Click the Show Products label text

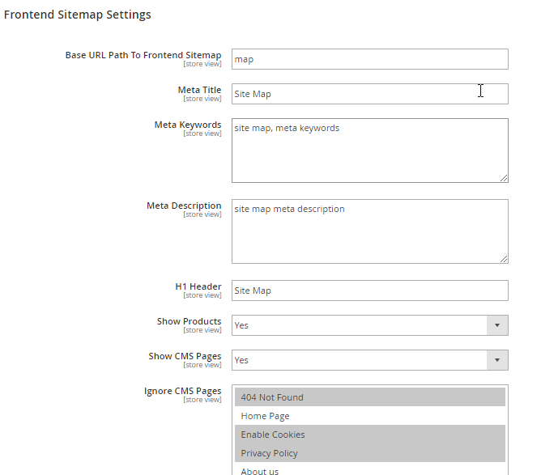[189, 321]
